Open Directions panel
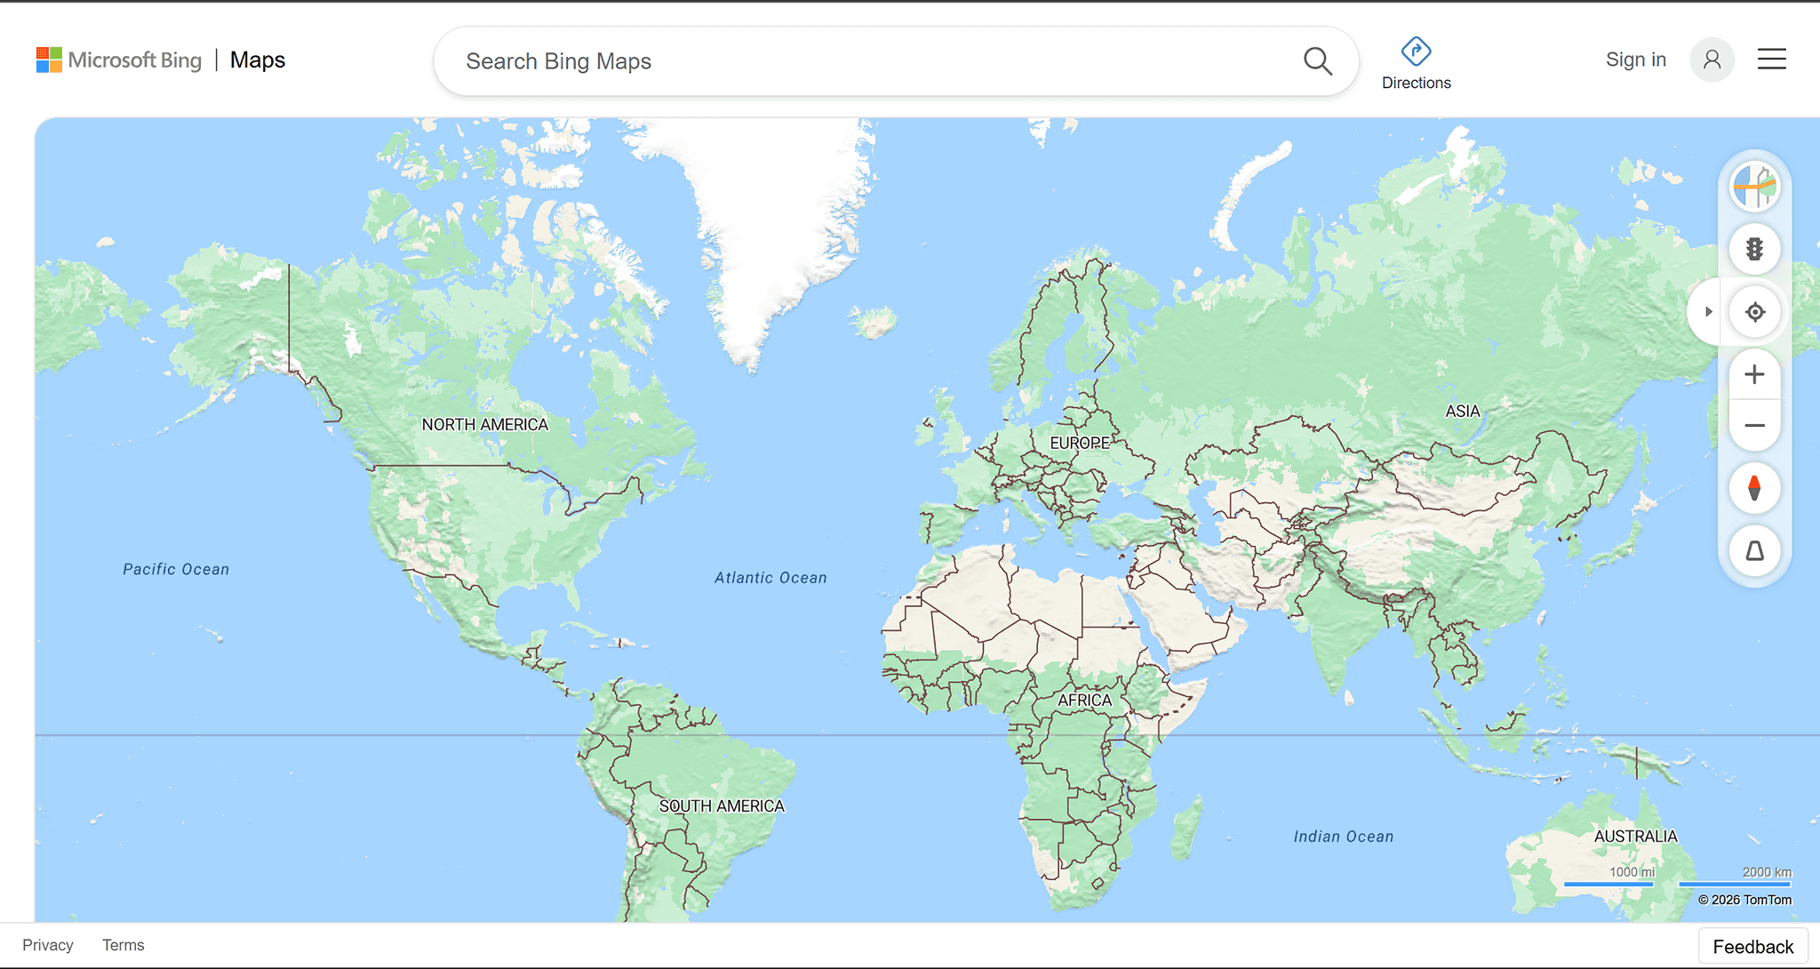This screenshot has width=1820, height=969. click(x=1416, y=63)
